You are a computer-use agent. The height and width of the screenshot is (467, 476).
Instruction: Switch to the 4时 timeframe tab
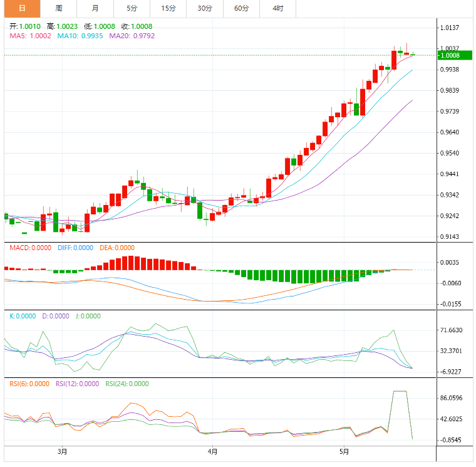pyautogui.click(x=277, y=8)
